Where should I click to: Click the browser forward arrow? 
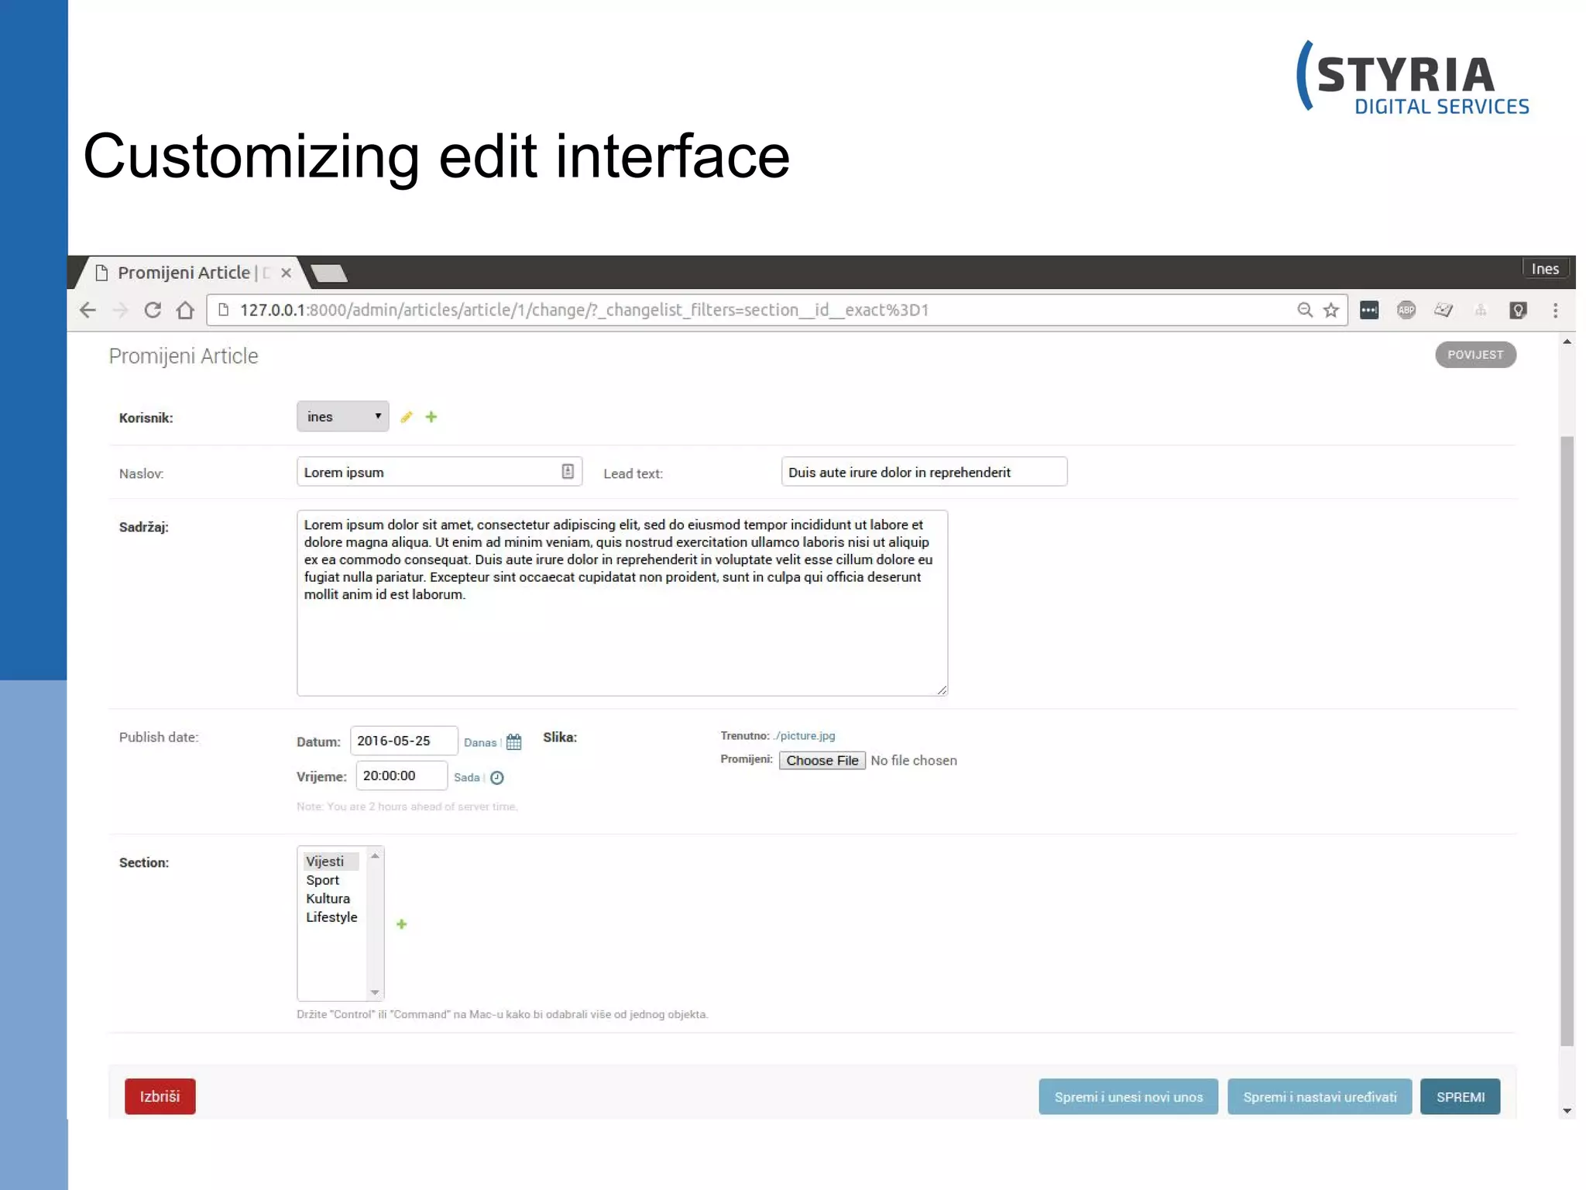120,310
